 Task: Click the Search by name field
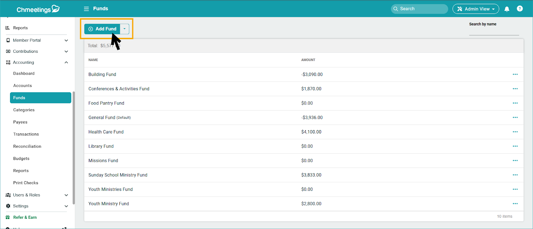[494, 31]
